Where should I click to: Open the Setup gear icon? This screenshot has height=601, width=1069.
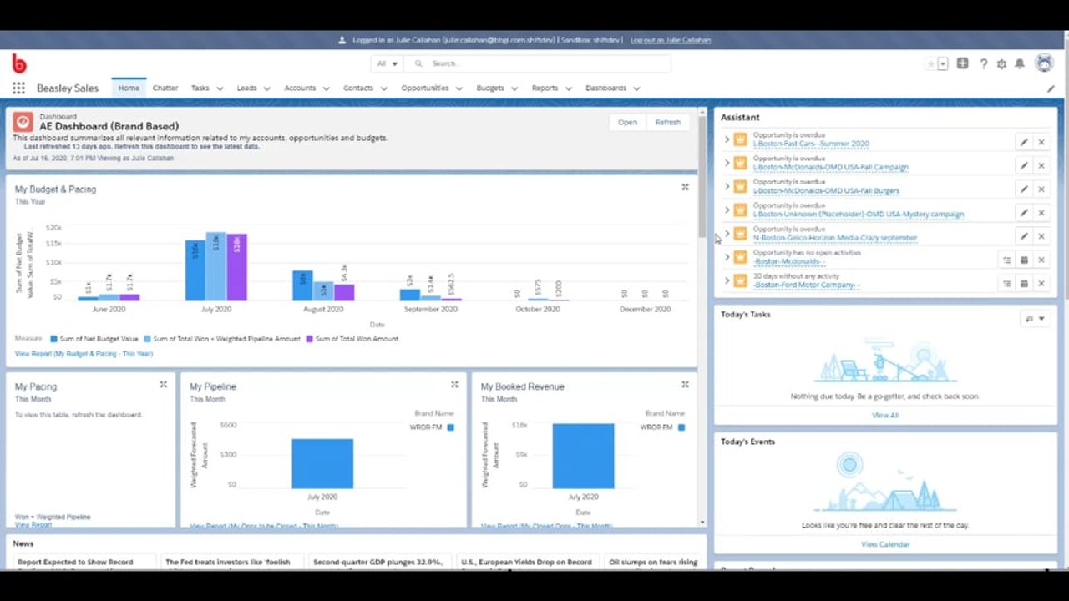[1001, 64]
